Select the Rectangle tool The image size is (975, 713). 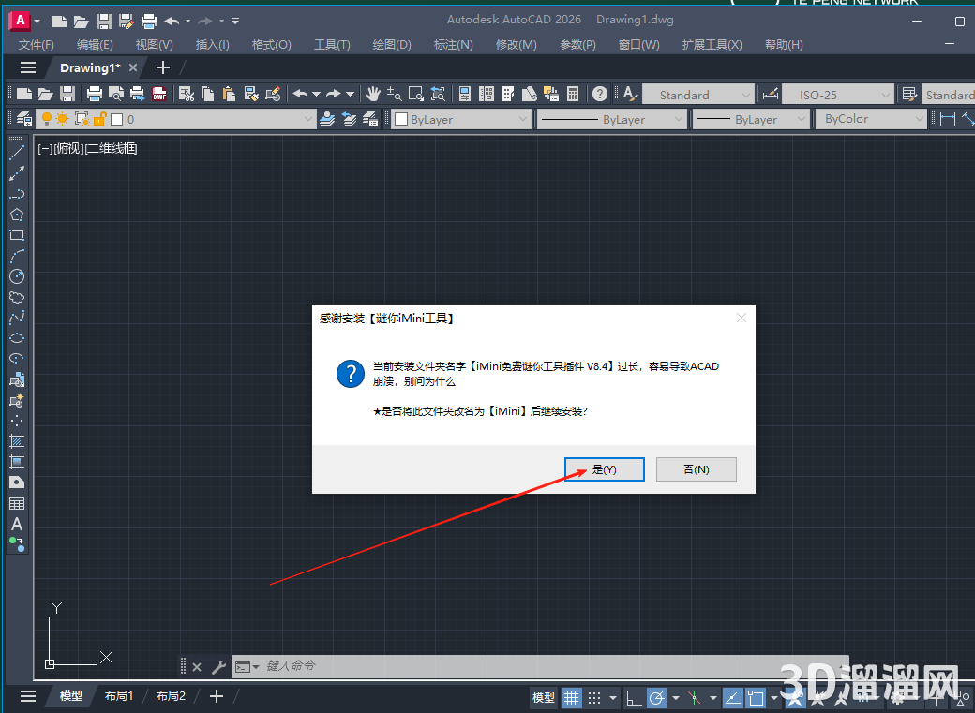point(17,235)
